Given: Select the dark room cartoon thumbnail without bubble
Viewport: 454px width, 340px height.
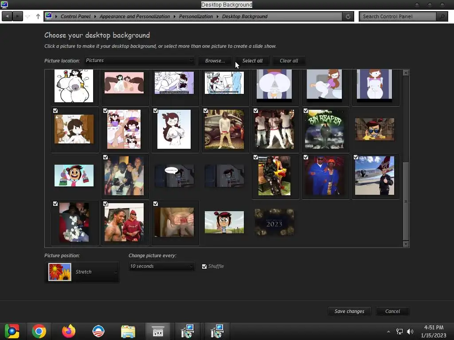Looking at the screenshot, I should point(224,175).
